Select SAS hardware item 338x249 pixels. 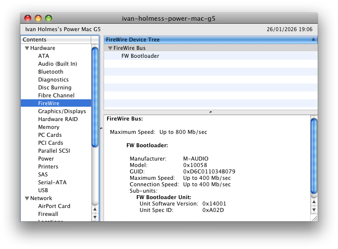[x=43, y=174]
